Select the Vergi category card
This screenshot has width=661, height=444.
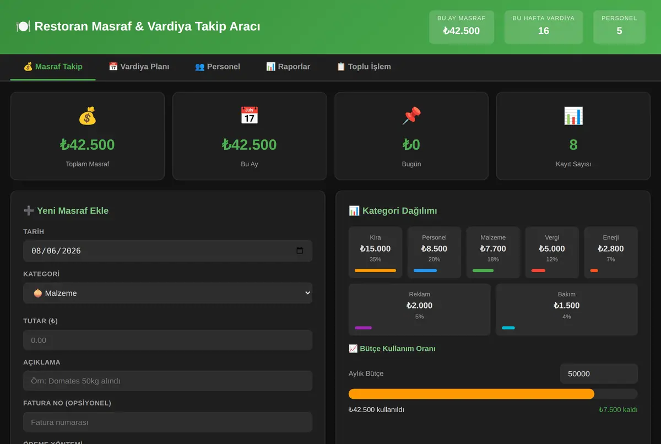[x=552, y=252]
